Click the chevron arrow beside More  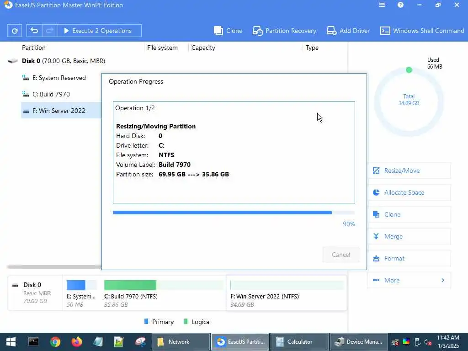click(x=443, y=280)
